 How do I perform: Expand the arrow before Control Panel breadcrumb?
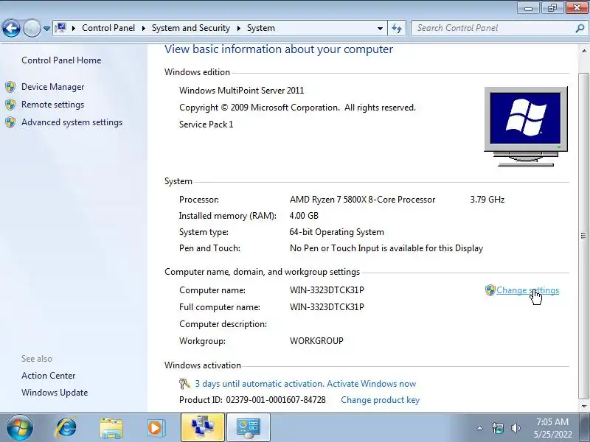click(x=74, y=28)
